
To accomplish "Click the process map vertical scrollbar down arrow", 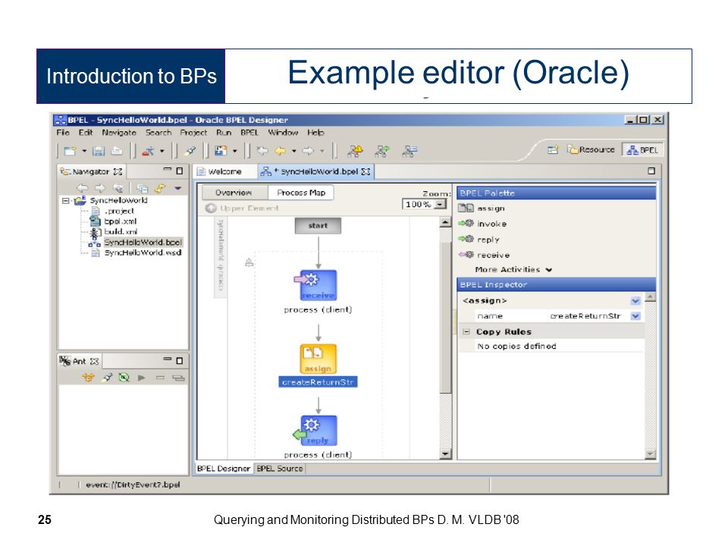I will coord(446,454).
